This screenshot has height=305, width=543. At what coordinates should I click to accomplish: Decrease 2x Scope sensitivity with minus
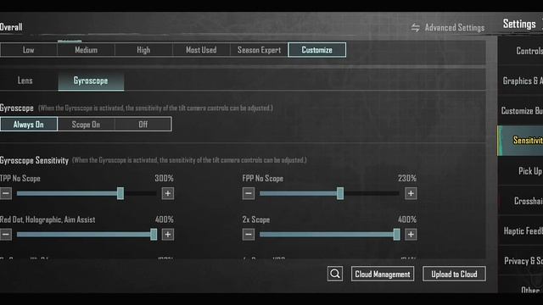click(249, 235)
